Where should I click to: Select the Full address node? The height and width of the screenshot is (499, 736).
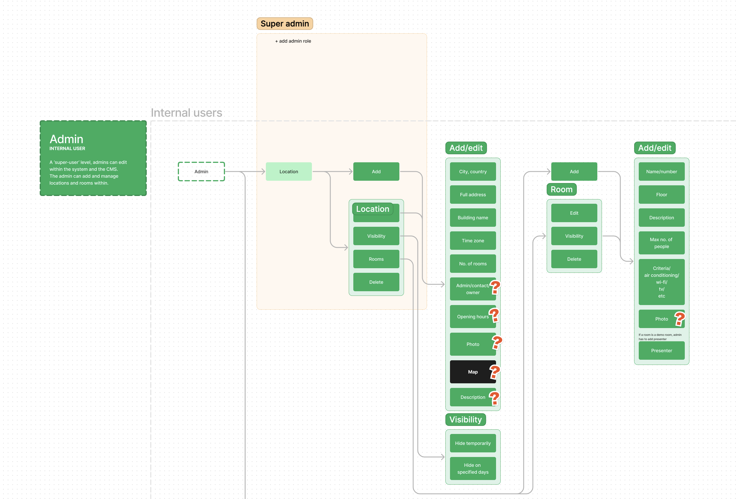click(x=473, y=195)
